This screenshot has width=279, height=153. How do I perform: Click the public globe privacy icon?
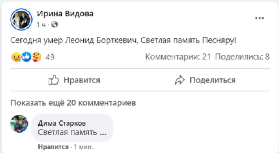click(x=55, y=25)
